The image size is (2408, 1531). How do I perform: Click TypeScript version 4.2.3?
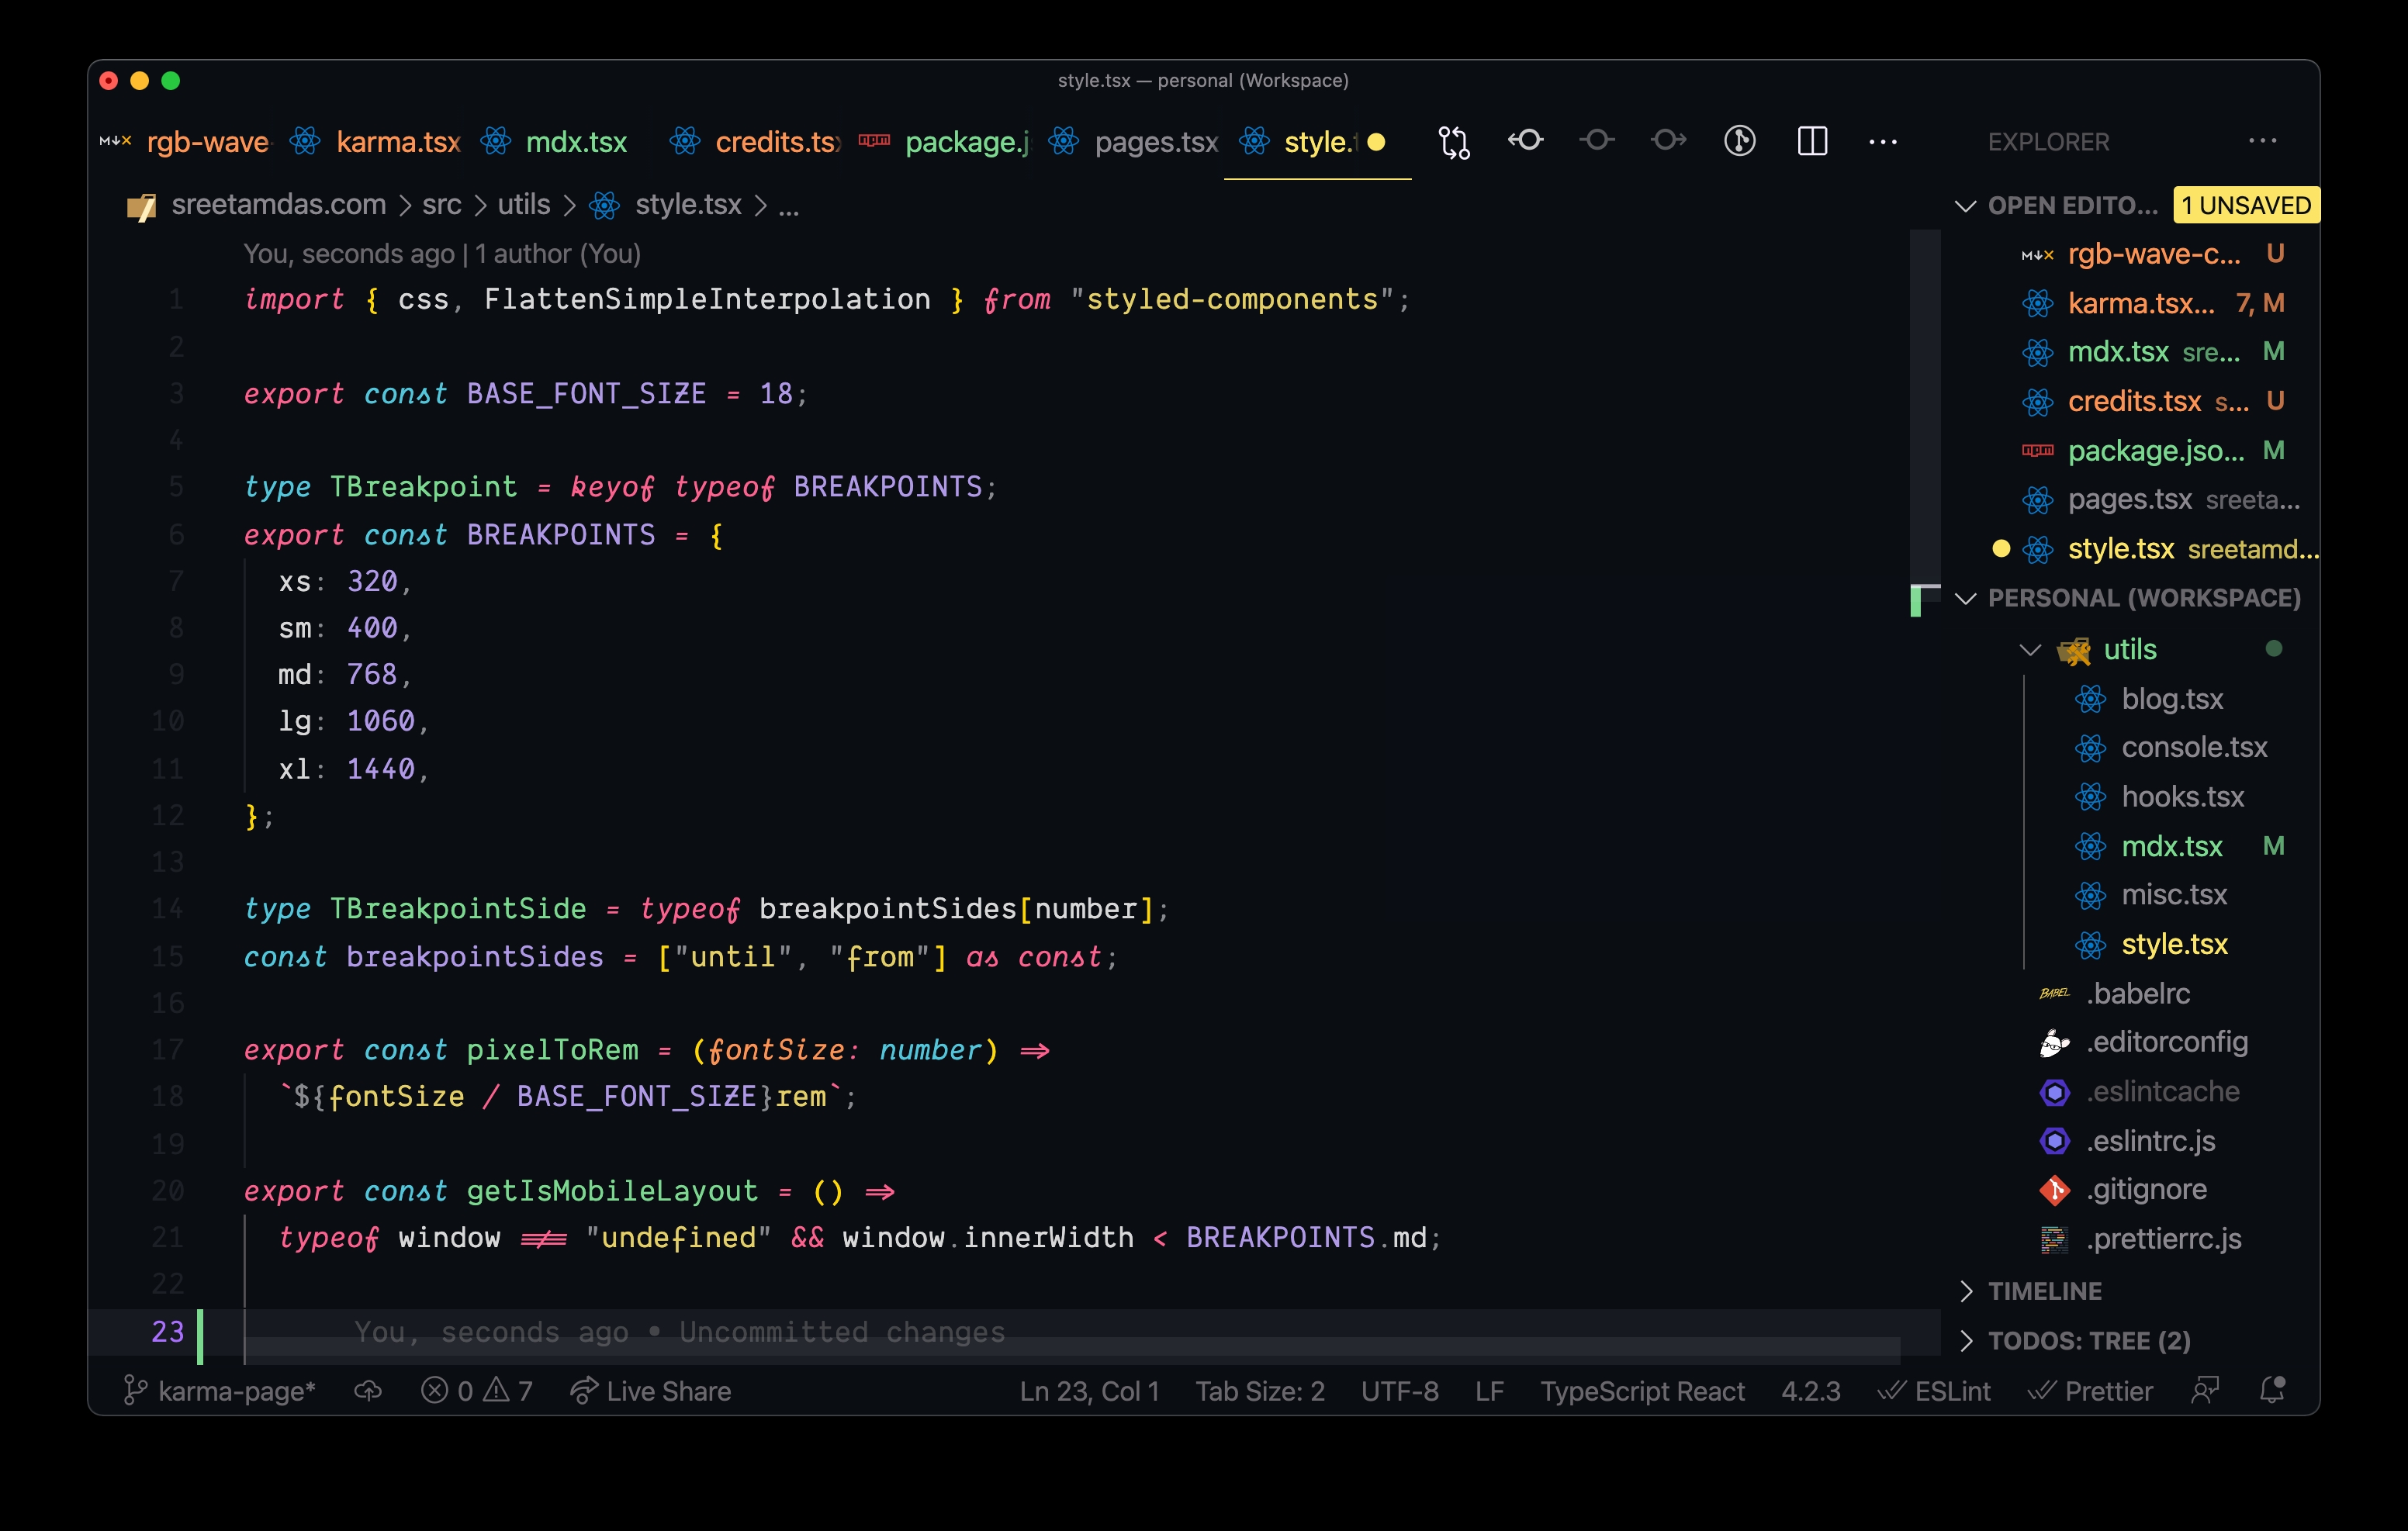pyautogui.click(x=1810, y=1391)
